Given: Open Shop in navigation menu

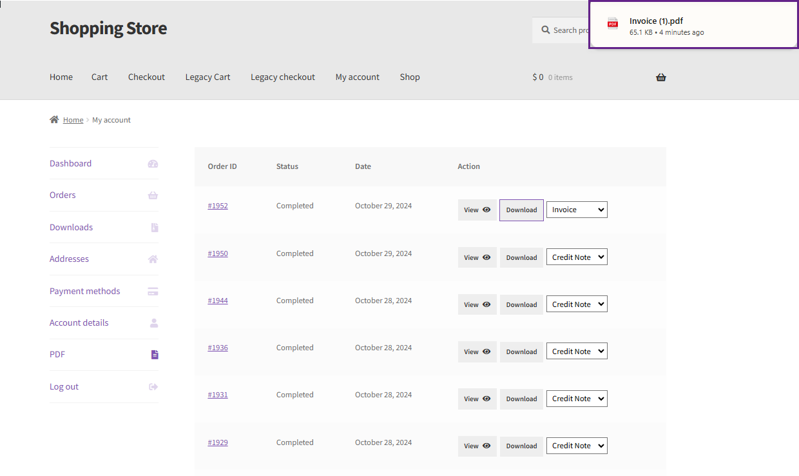Looking at the screenshot, I should 410,77.
